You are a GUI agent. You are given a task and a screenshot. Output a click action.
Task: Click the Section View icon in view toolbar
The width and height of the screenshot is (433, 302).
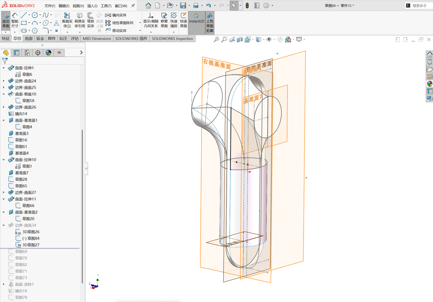coord(239,39)
